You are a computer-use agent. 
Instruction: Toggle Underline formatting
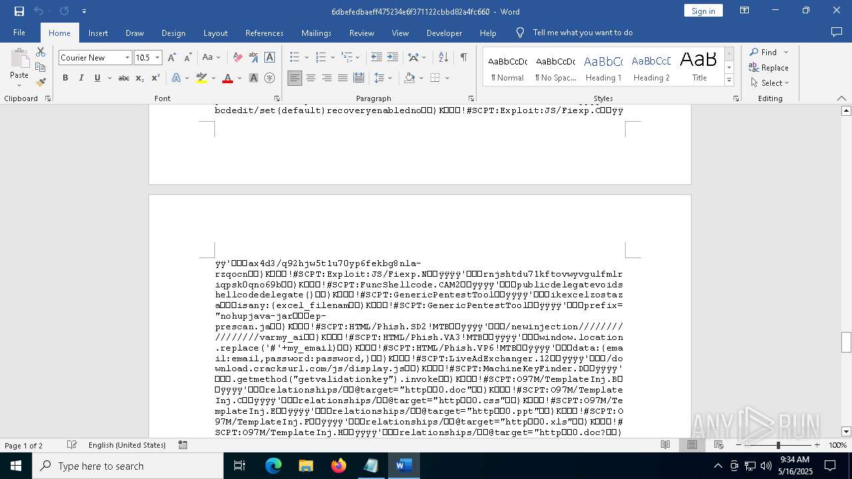97,78
